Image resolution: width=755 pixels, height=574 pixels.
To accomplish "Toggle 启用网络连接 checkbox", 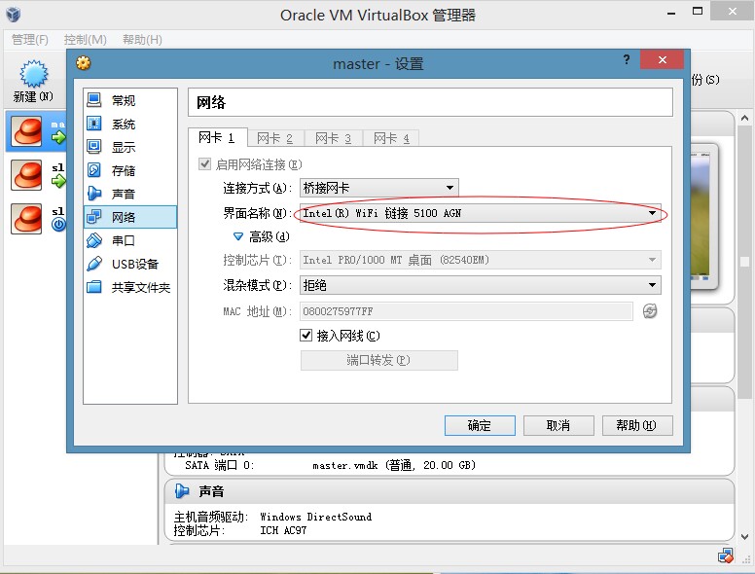I will point(204,163).
